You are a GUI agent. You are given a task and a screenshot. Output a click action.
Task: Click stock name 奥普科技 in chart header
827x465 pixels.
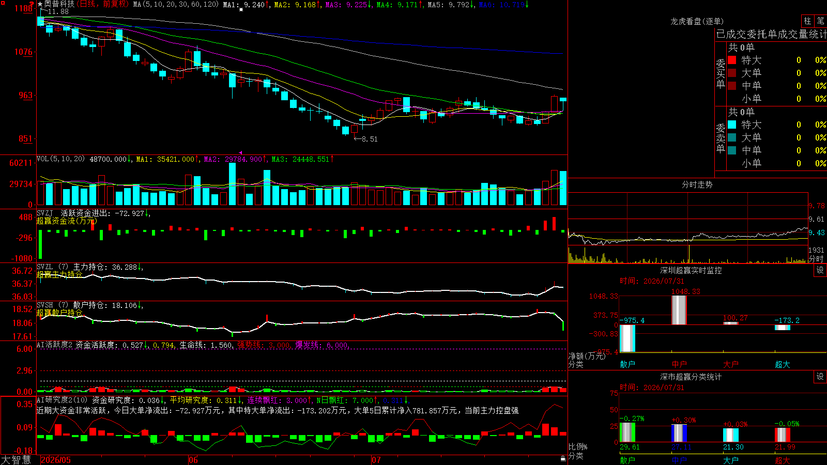pyautogui.click(x=59, y=4)
